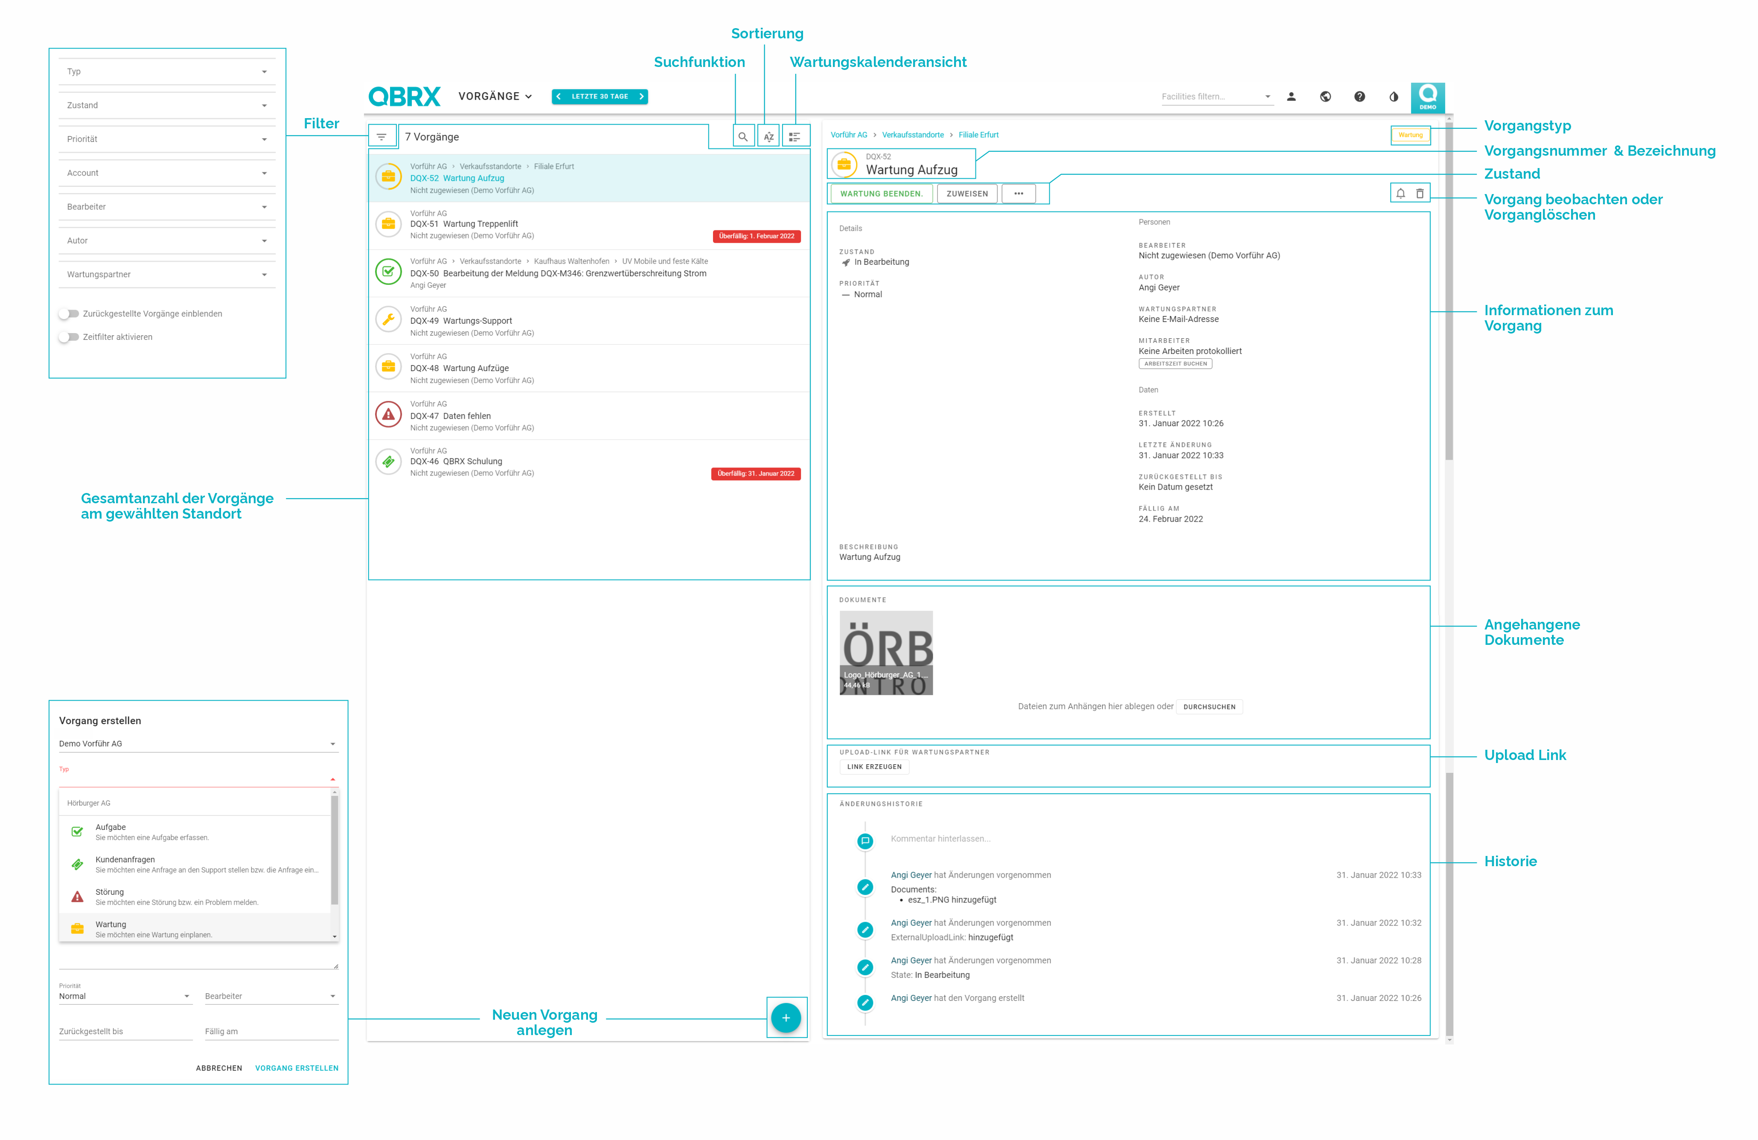
Task: Expand the Typ filter dropdown
Action: point(167,72)
